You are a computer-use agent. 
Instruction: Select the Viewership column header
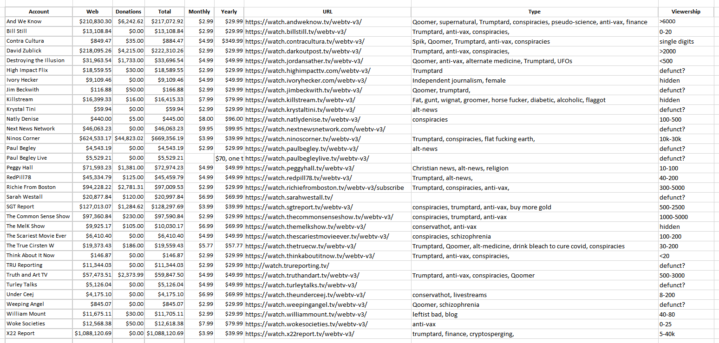686,12
